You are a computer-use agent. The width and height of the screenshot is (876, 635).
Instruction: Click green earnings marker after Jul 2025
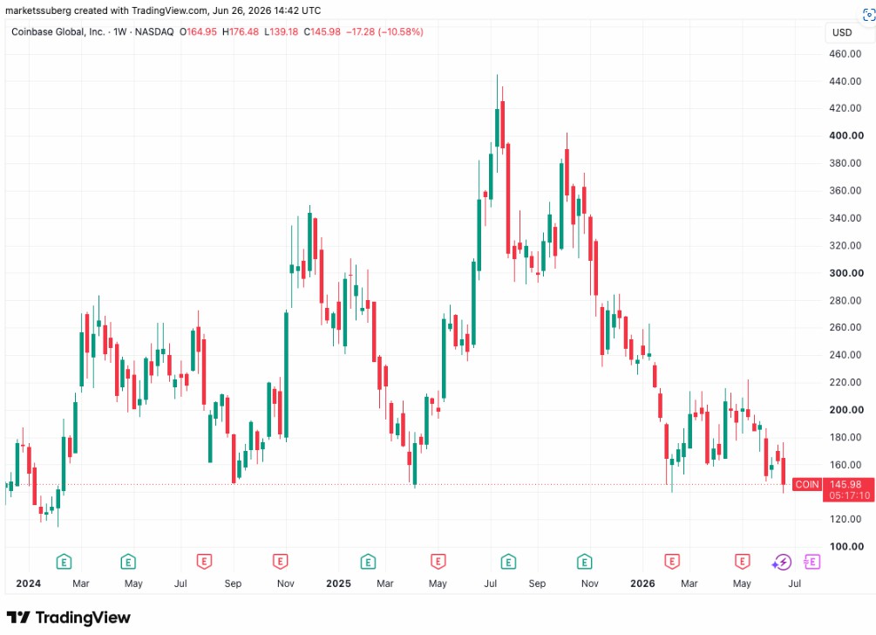(508, 561)
